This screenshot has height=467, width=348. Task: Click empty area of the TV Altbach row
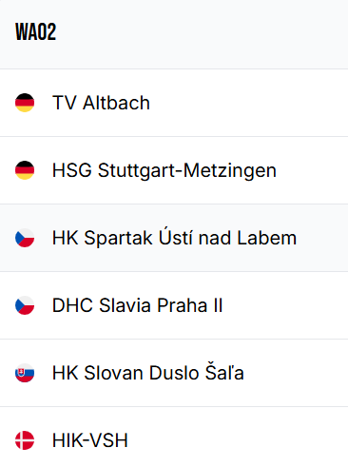pos(247,103)
